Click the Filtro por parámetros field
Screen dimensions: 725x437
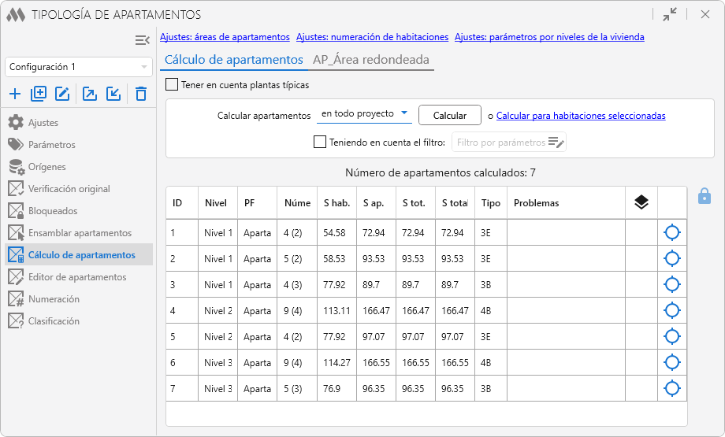[501, 143]
